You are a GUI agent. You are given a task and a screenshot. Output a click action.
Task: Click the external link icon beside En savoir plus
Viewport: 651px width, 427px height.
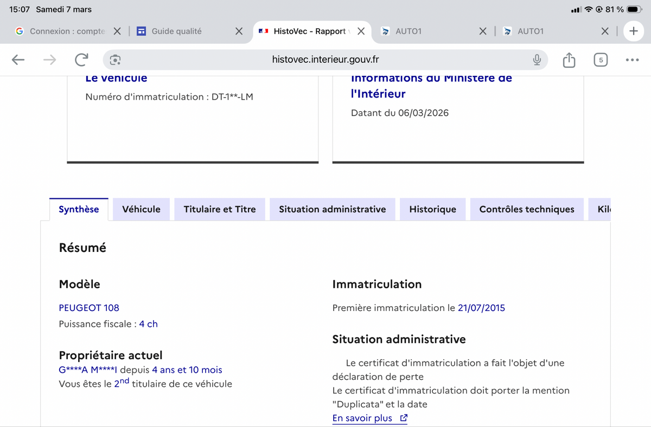click(403, 418)
